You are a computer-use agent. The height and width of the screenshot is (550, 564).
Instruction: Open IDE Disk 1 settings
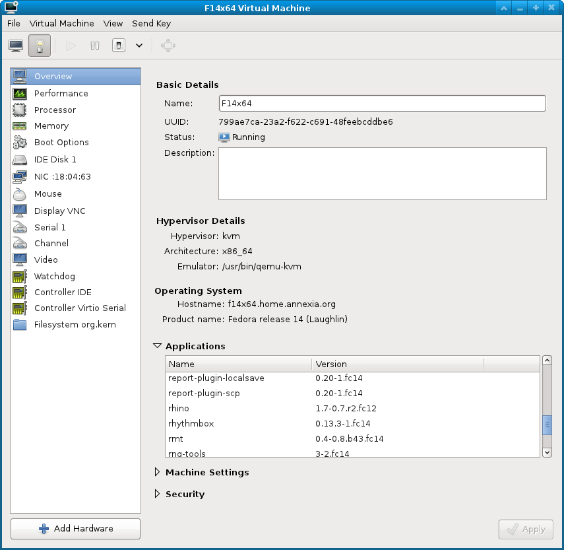tap(55, 159)
